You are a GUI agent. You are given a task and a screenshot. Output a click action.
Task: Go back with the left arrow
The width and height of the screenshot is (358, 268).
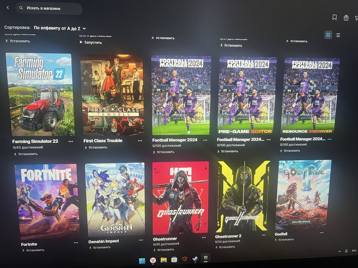coord(8,8)
